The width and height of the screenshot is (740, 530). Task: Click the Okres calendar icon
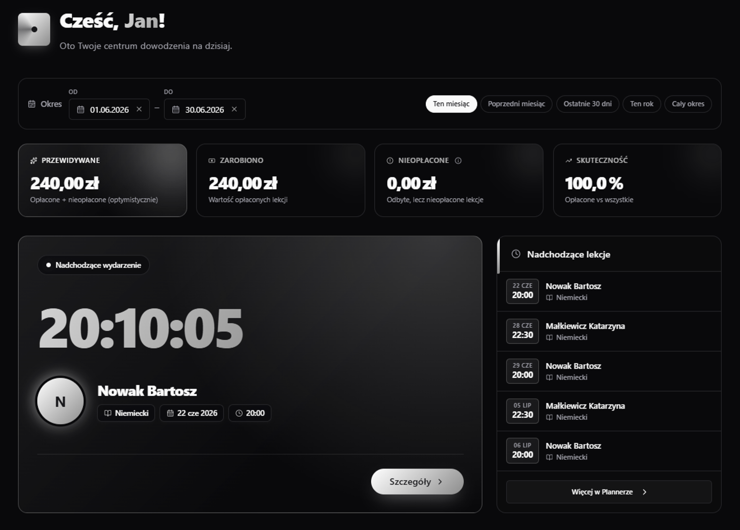[32, 104]
